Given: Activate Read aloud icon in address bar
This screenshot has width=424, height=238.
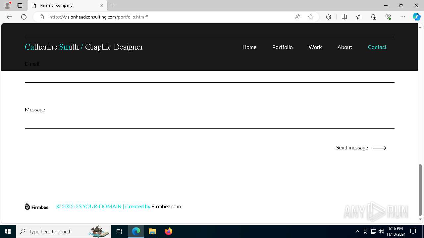Looking at the screenshot, I should 297,17.
